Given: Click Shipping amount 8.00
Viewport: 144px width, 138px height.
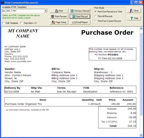Looking at the screenshot, I should [133, 113].
